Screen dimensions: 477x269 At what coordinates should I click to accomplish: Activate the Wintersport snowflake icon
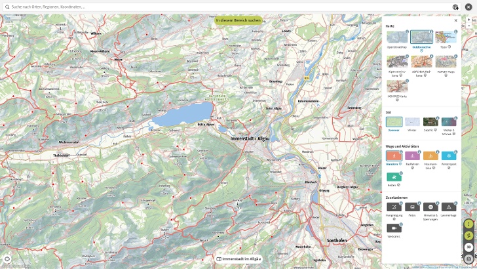click(x=449, y=156)
